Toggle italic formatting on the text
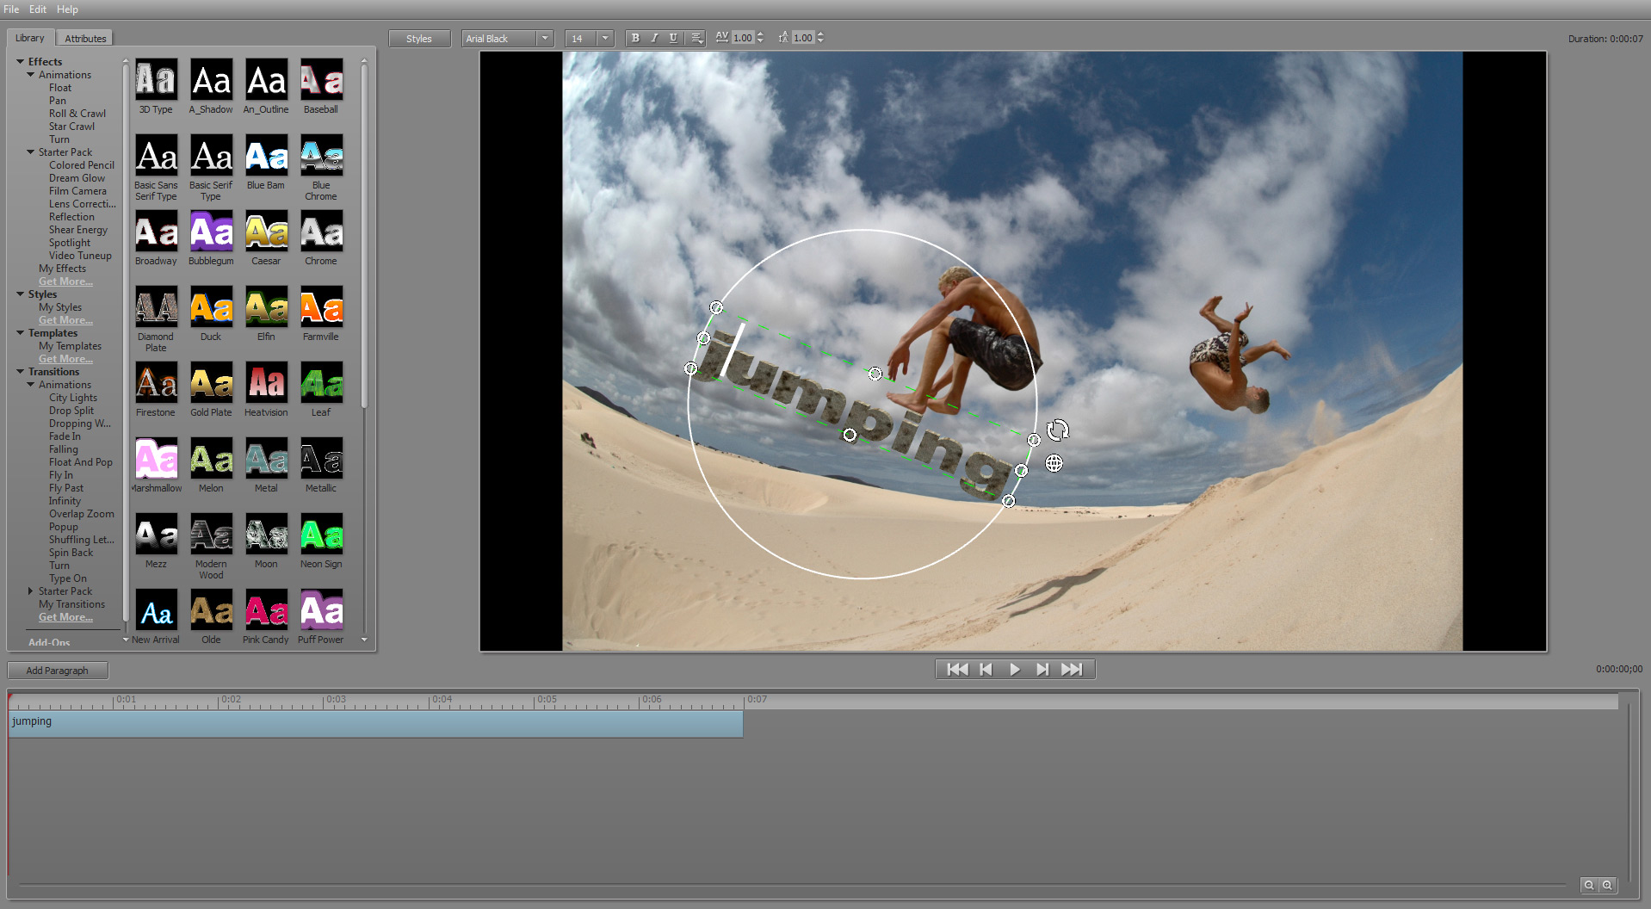Viewport: 1651px width, 909px height. pos(655,38)
